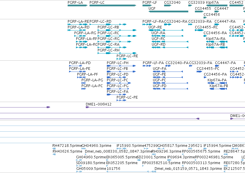
Task: Select protein UGP-PD
Action: (170, 89)
